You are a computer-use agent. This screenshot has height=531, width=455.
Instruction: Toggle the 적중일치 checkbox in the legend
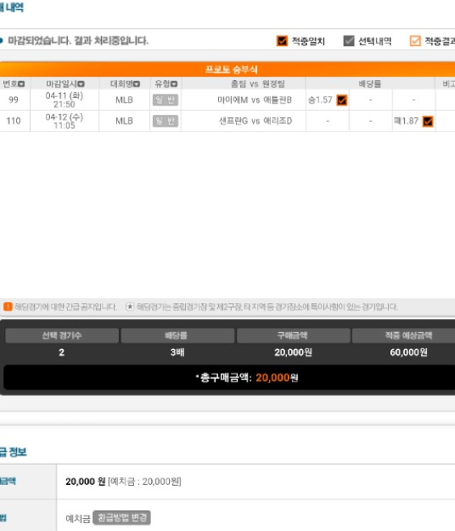coord(282,40)
